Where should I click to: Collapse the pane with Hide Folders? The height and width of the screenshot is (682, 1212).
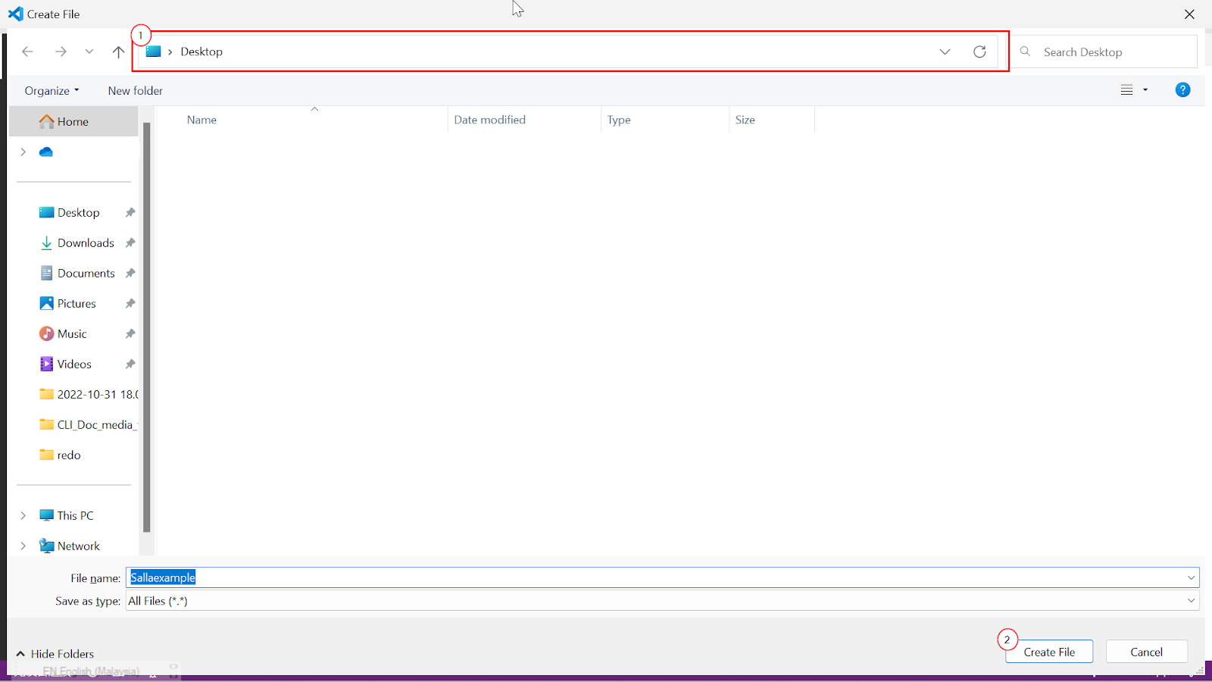pos(55,653)
